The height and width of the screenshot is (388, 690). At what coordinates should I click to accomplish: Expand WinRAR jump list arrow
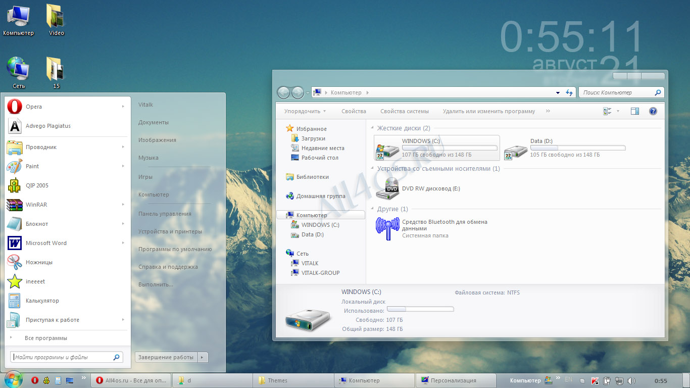click(x=123, y=205)
